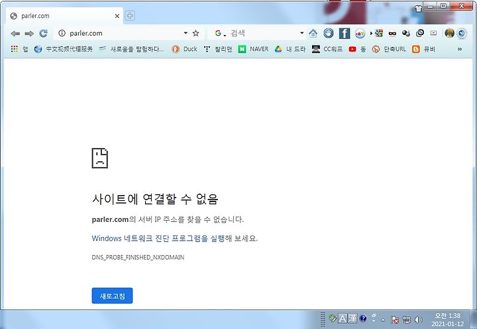Open the volume speaker icon
Screen dimensions: 477x329
coord(419,320)
